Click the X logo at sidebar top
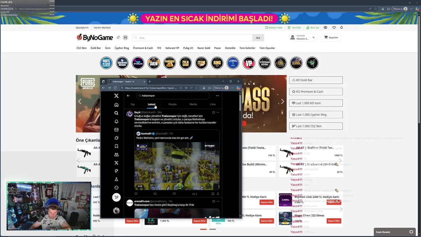Screen dimensions: 421x237 tap(116, 96)
